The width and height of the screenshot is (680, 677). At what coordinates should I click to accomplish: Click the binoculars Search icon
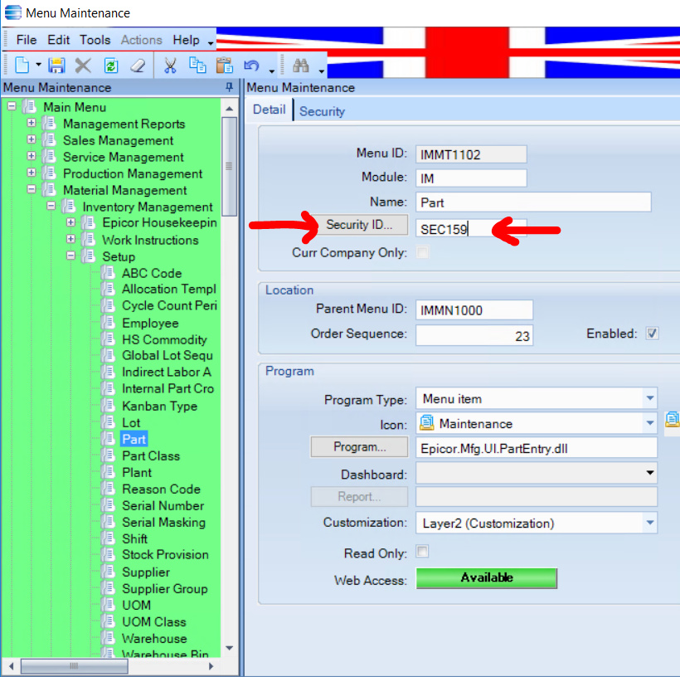(301, 66)
